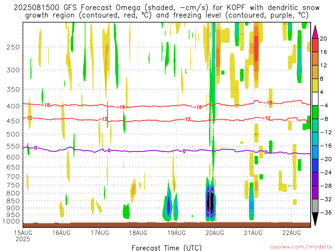This screenshot has height=251, width=335.
Task: Click the gray swatch between -32 and -36
Action: tap(315, 206)
